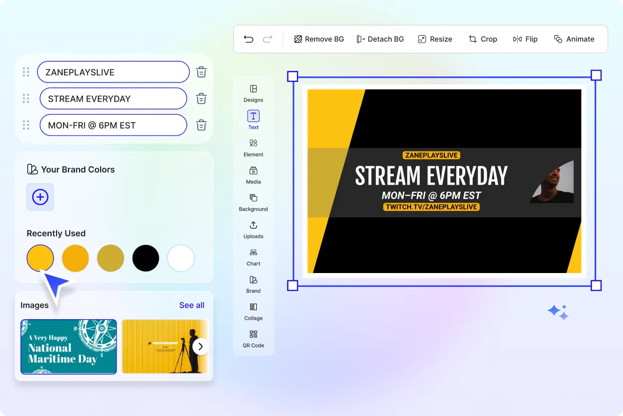Click Detach BG in the toolbar
The height and width of the screenshot is (416, 623).
coord(380,39)
